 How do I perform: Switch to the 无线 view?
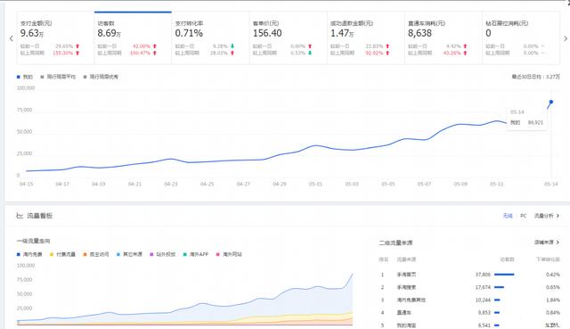[x=508, y=216]
